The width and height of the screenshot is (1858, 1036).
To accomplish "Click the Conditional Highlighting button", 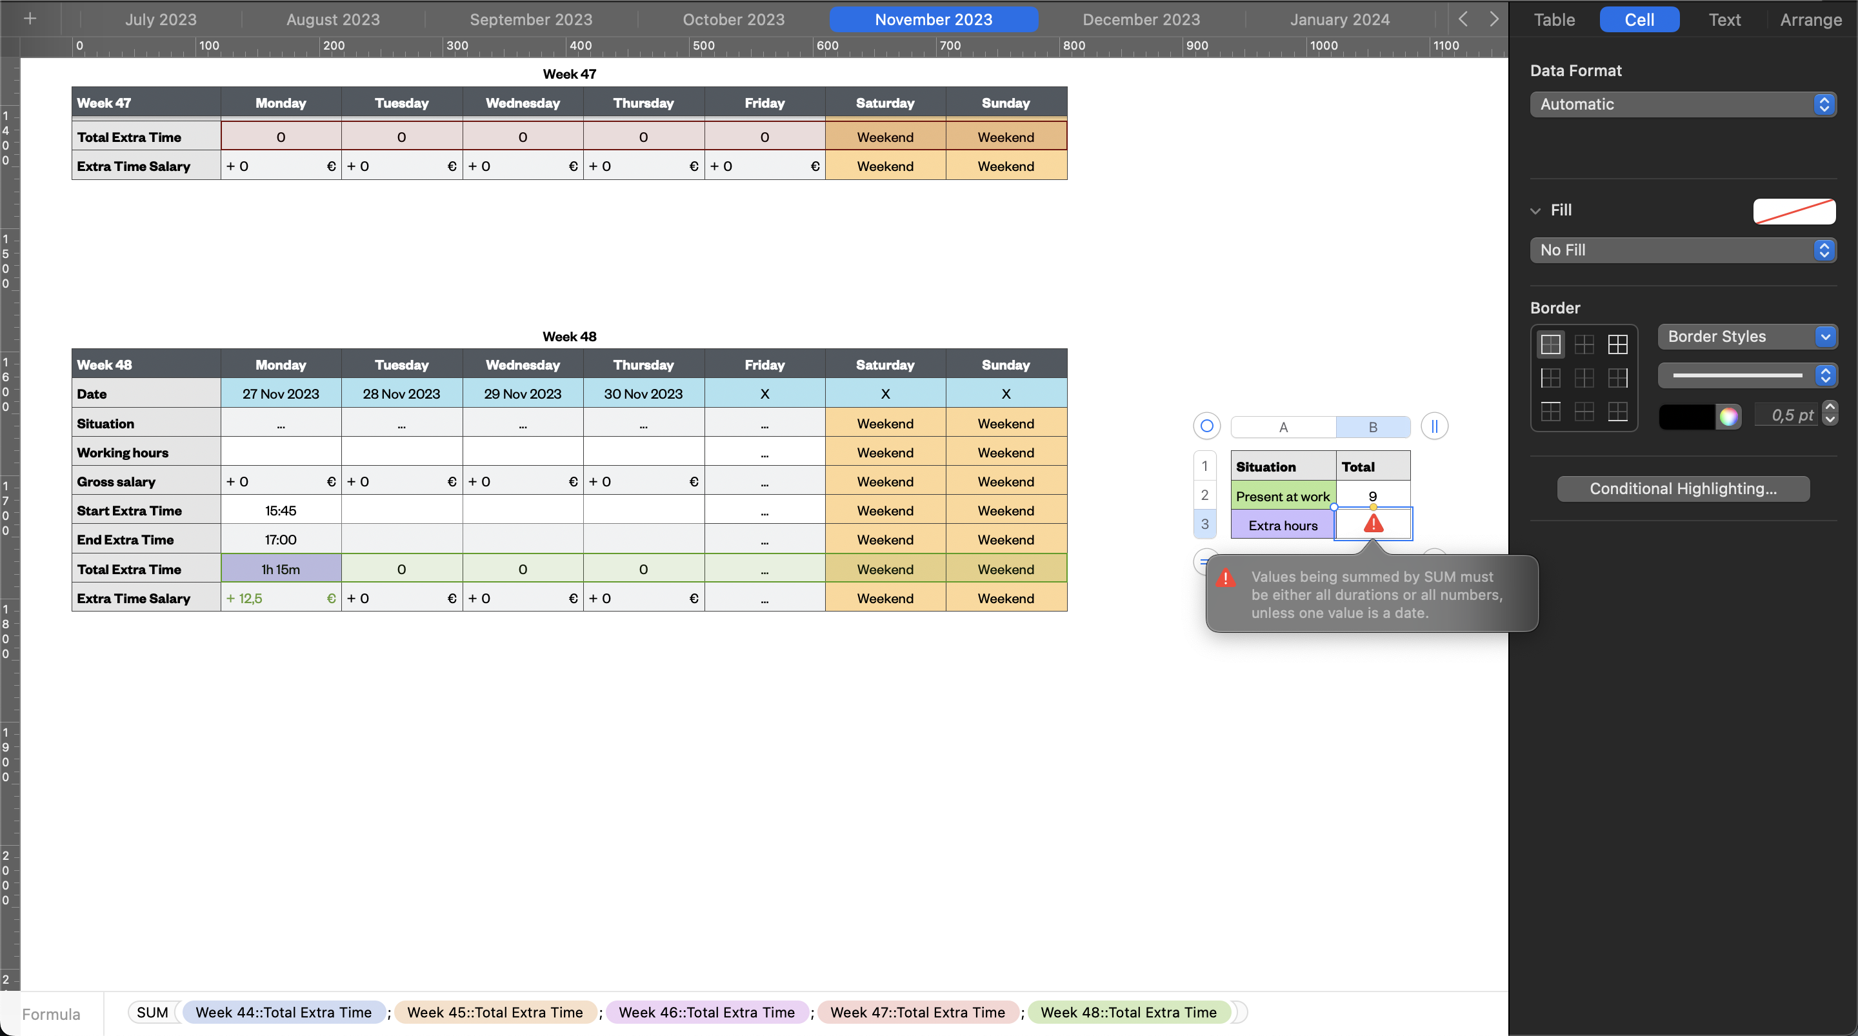I will 1683,488.
